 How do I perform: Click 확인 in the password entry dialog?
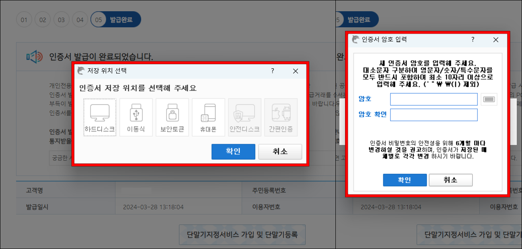tap(405, 180)
